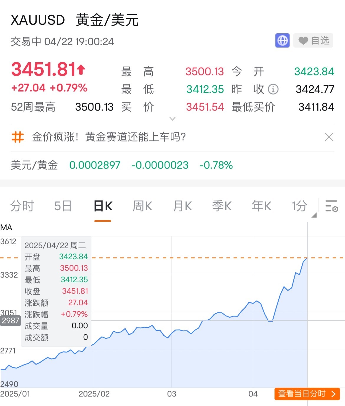The width and height of the screenshot is (345, 406).
Task: Click the info icon next to 昨收
Action: click(273, 89)
